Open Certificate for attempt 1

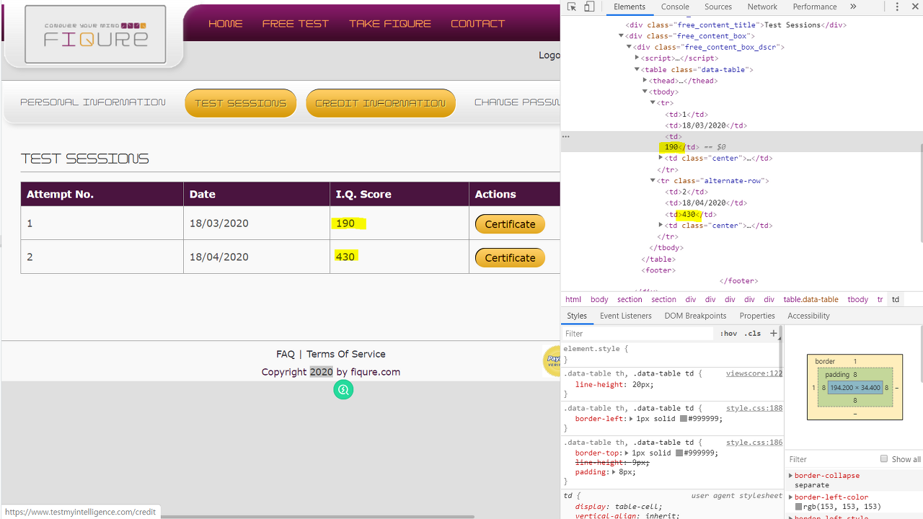coord(510,224)
